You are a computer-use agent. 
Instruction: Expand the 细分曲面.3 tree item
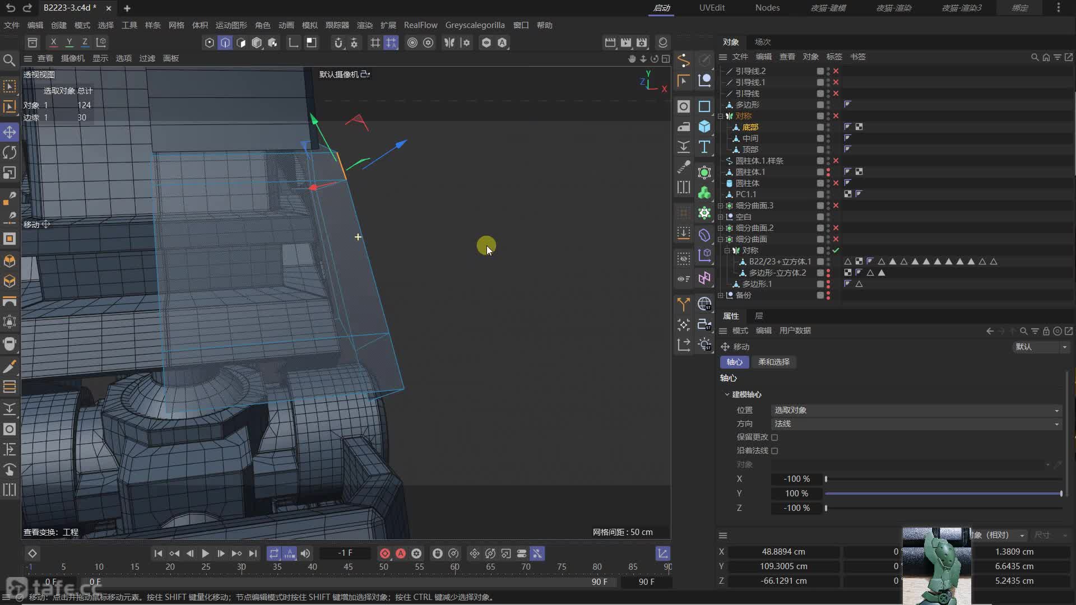pyautogui.click(x=721, y=206)
